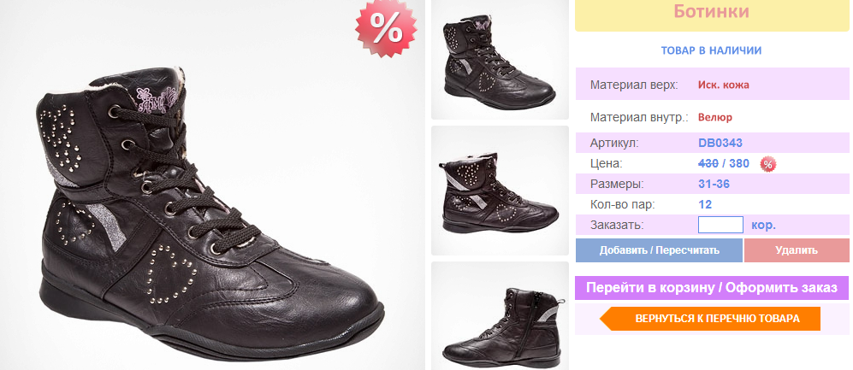The width and height of the screenshot is (853, 370).
Task: Click the size range 31-36
Action: click(714, 184)
